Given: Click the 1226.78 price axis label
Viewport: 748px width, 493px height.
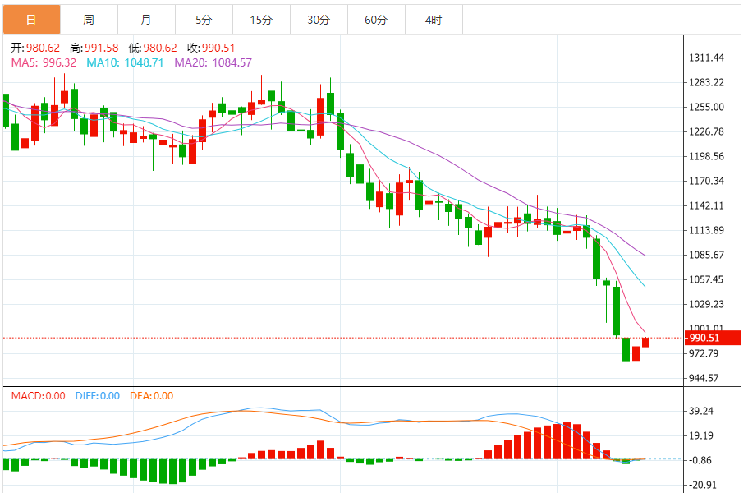Looking at the screenshot, I should click(706, 131).
